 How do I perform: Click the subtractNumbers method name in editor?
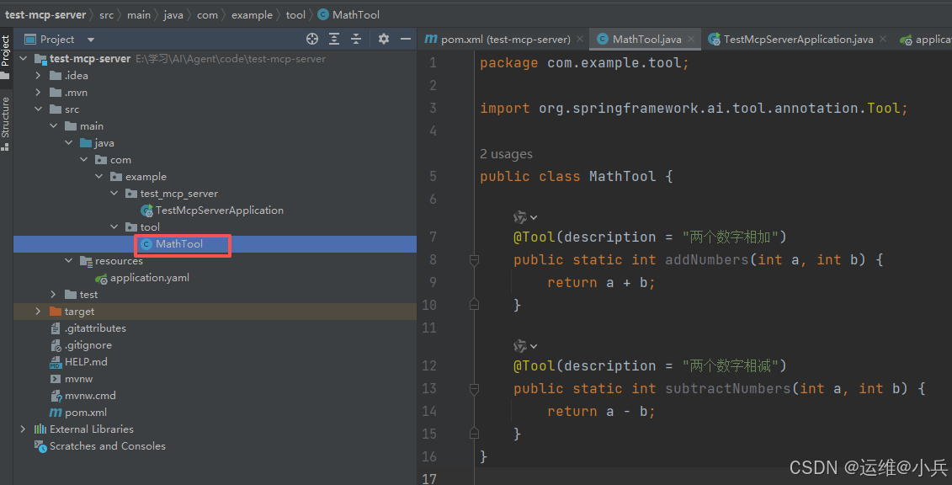click(728, 388)
